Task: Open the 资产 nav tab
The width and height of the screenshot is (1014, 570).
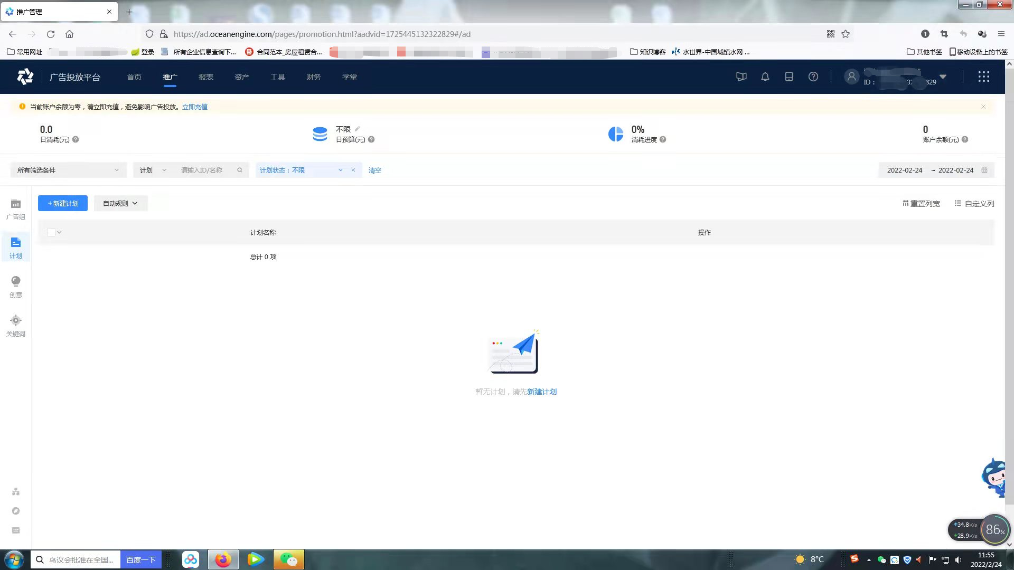Action: tap(242, 77)
